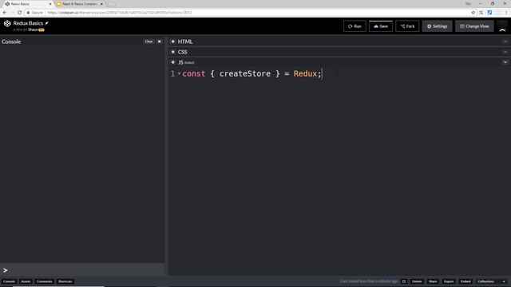Export this pen
Screen dimensions: 511x287
[449, 281]
